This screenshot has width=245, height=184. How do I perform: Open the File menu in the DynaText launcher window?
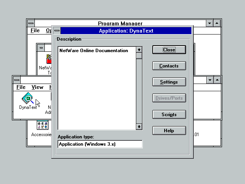click(x=21, y=87)
